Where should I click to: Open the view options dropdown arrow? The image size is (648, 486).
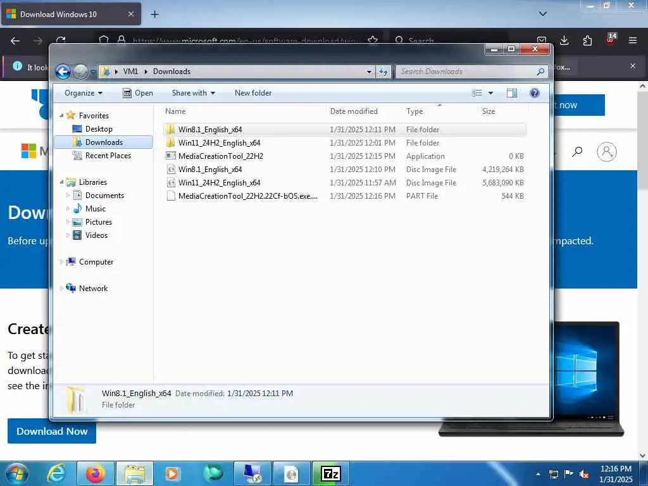490,93
